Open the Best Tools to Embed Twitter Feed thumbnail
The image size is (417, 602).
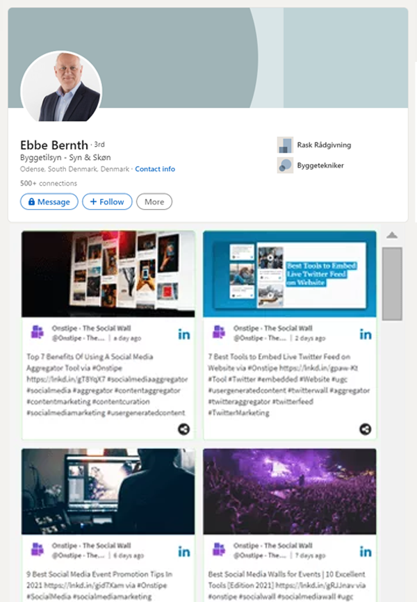(x=290, y=274)
